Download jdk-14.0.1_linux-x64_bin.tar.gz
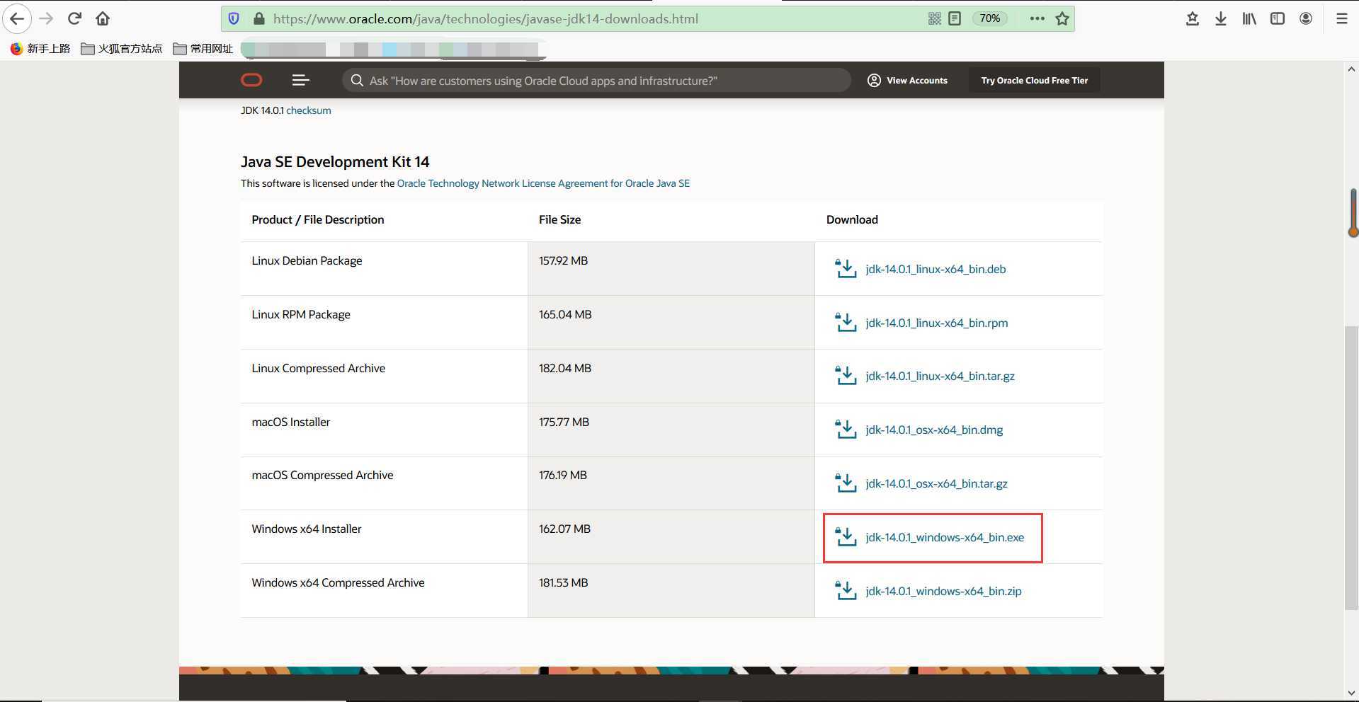1359x702 pixels. pos(940,376)
